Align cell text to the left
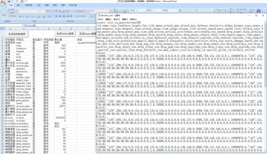267x154 pixels. (56, 16)
